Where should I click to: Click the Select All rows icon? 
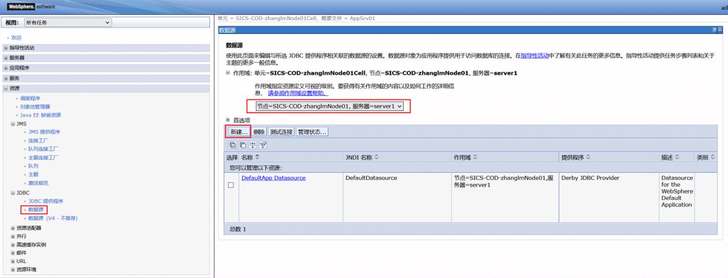(233, 145)
